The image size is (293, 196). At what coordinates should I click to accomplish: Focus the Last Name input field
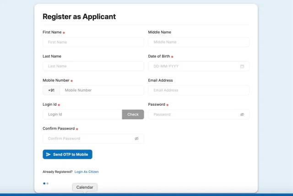[x=93, y=66]
